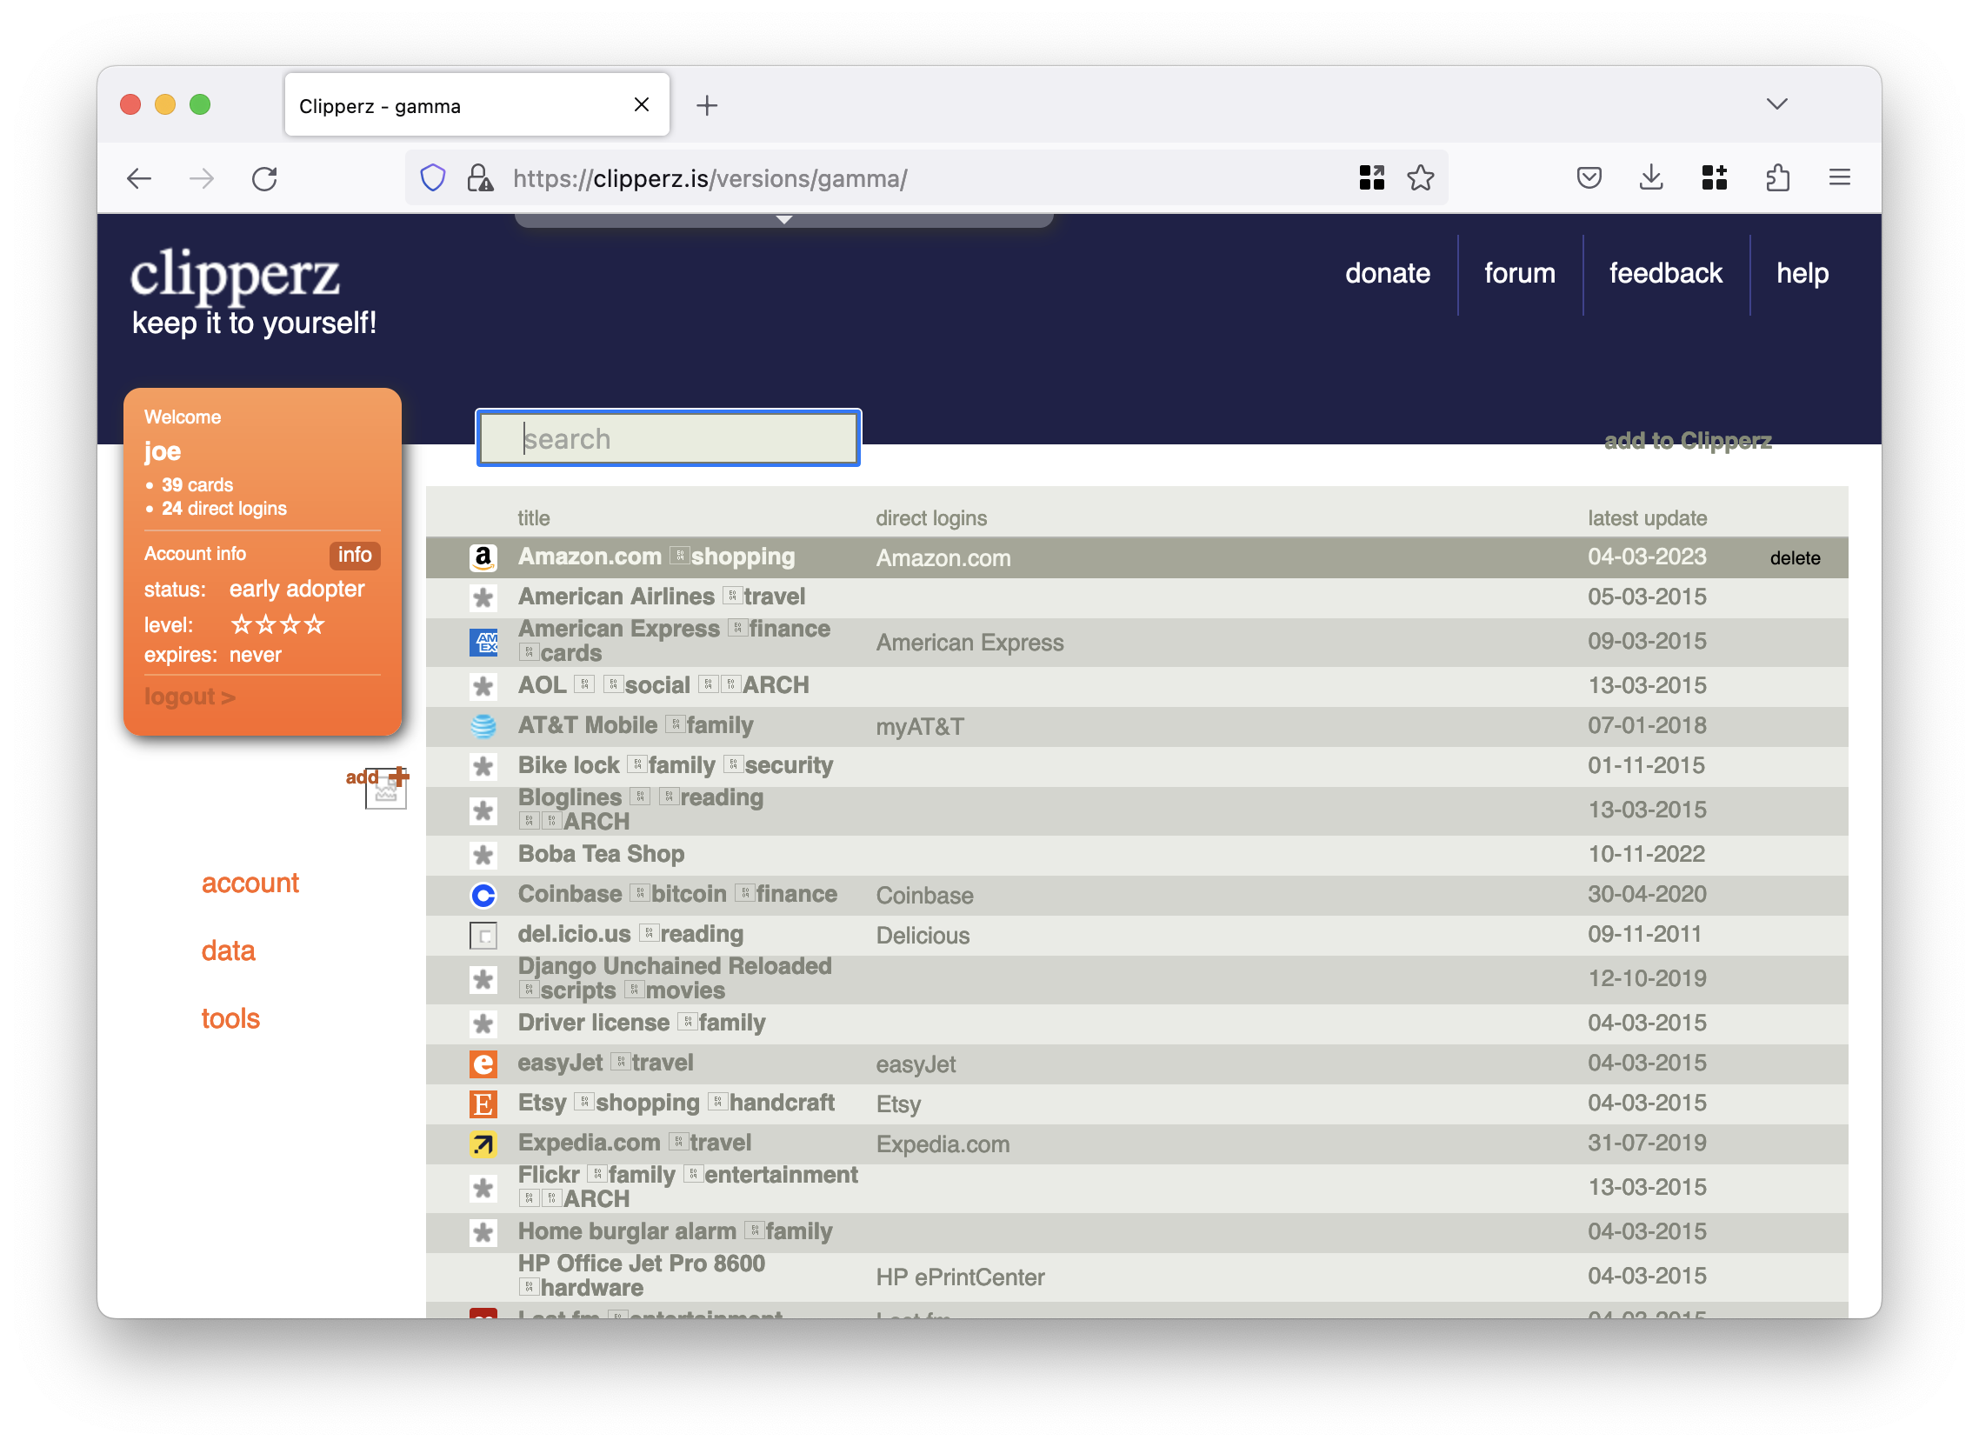Select the Clipperz - gamma tab

click(x=477, y=105)
